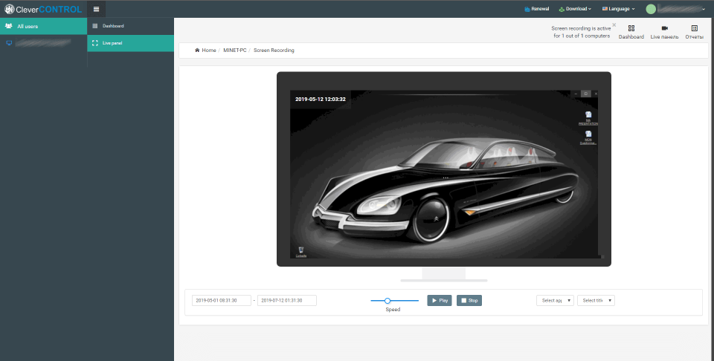The width and height of the screenshot is (714, 361).
Task: Expand the Language dropdown
Action: (x=618, y=9)
